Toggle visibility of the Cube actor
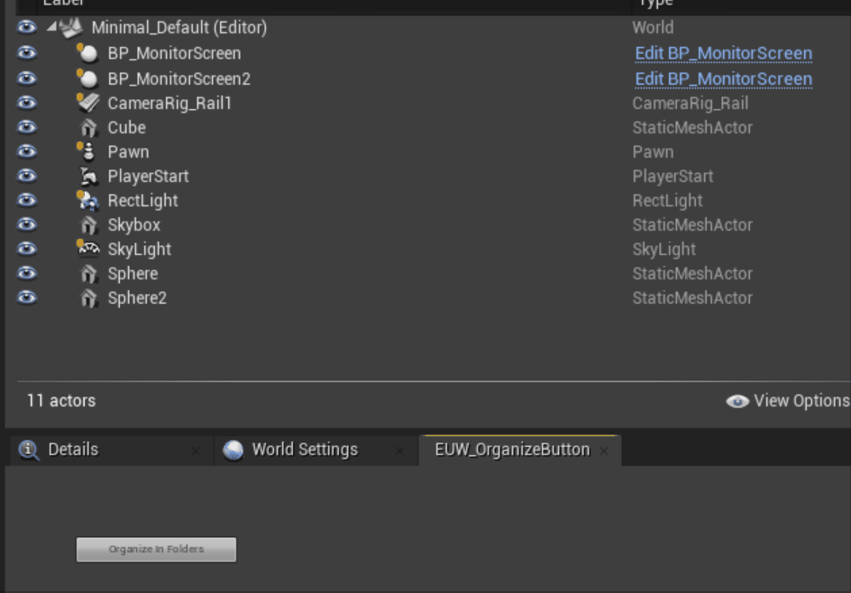This screenshot has height=593, width=851. [26, 127]
